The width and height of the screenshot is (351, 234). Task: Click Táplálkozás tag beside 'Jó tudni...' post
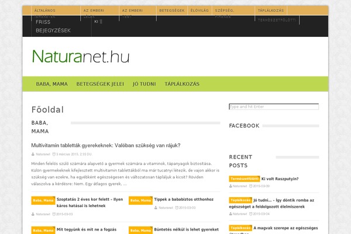(x=240, y=200)
